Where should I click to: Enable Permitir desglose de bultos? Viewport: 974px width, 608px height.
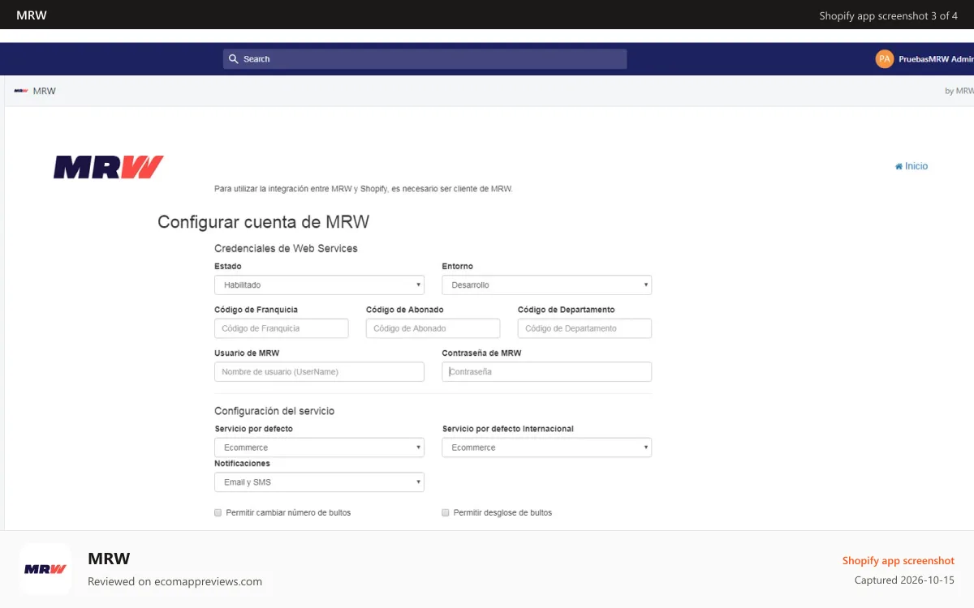[x=445, y=513]
